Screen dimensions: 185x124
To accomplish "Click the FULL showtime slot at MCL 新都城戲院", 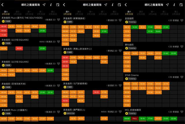I will [x=135, y=118].
